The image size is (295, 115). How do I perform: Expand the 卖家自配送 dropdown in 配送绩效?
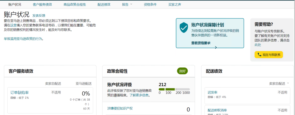pyautogui.click(x=279, y=84)
